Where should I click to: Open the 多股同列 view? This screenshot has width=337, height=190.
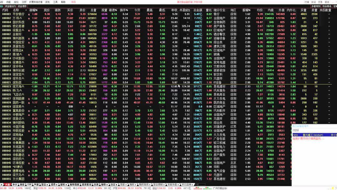click(x=316, y=6)
